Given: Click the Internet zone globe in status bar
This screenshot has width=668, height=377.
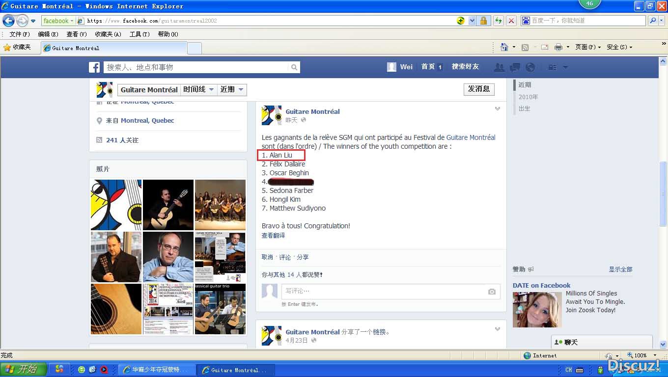Looking at the screenshot, I should click(527, 355).
